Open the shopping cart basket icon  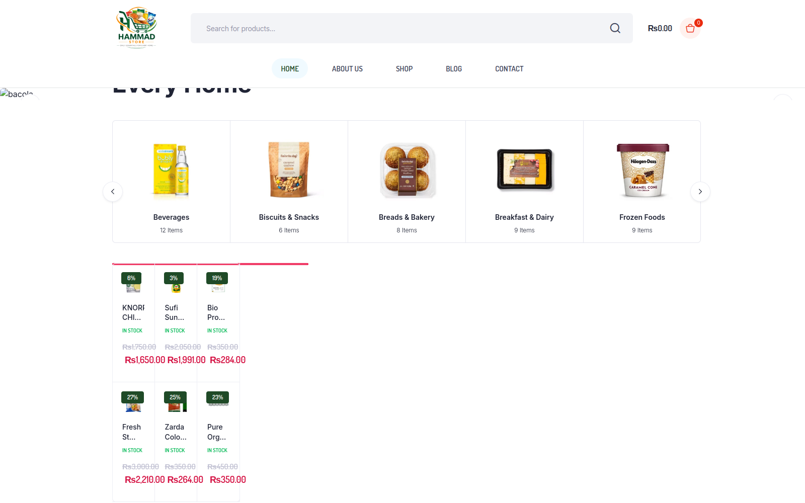click(690, 28)
